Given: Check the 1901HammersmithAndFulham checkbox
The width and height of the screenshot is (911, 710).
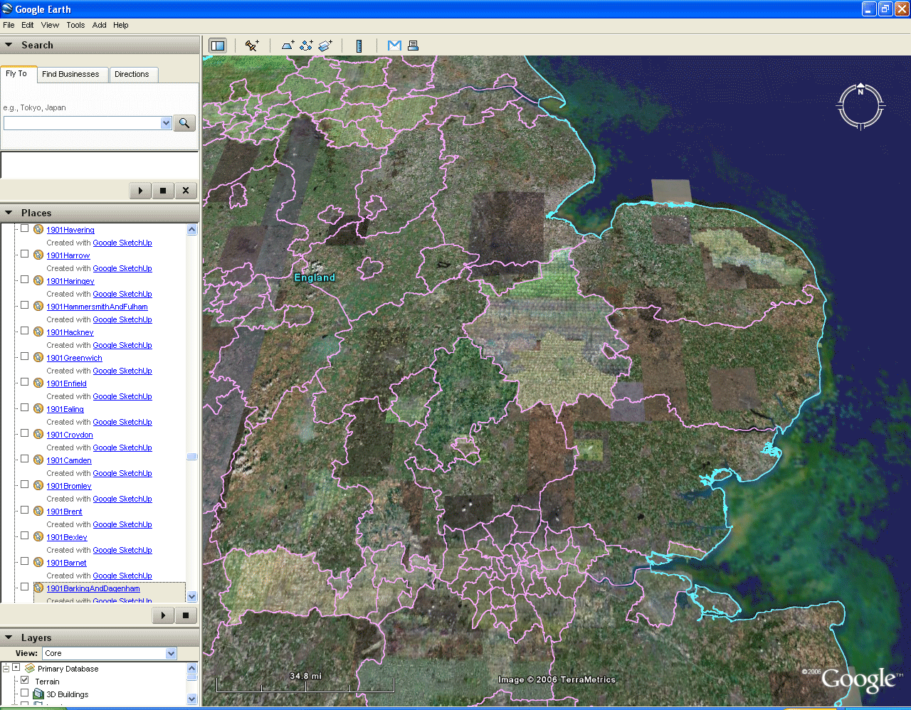Looking at the screenshot, I should (x=24, y=305).
